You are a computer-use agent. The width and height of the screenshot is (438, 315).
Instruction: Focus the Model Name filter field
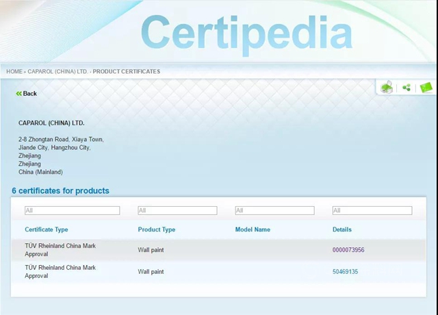[x=274, y=210]
